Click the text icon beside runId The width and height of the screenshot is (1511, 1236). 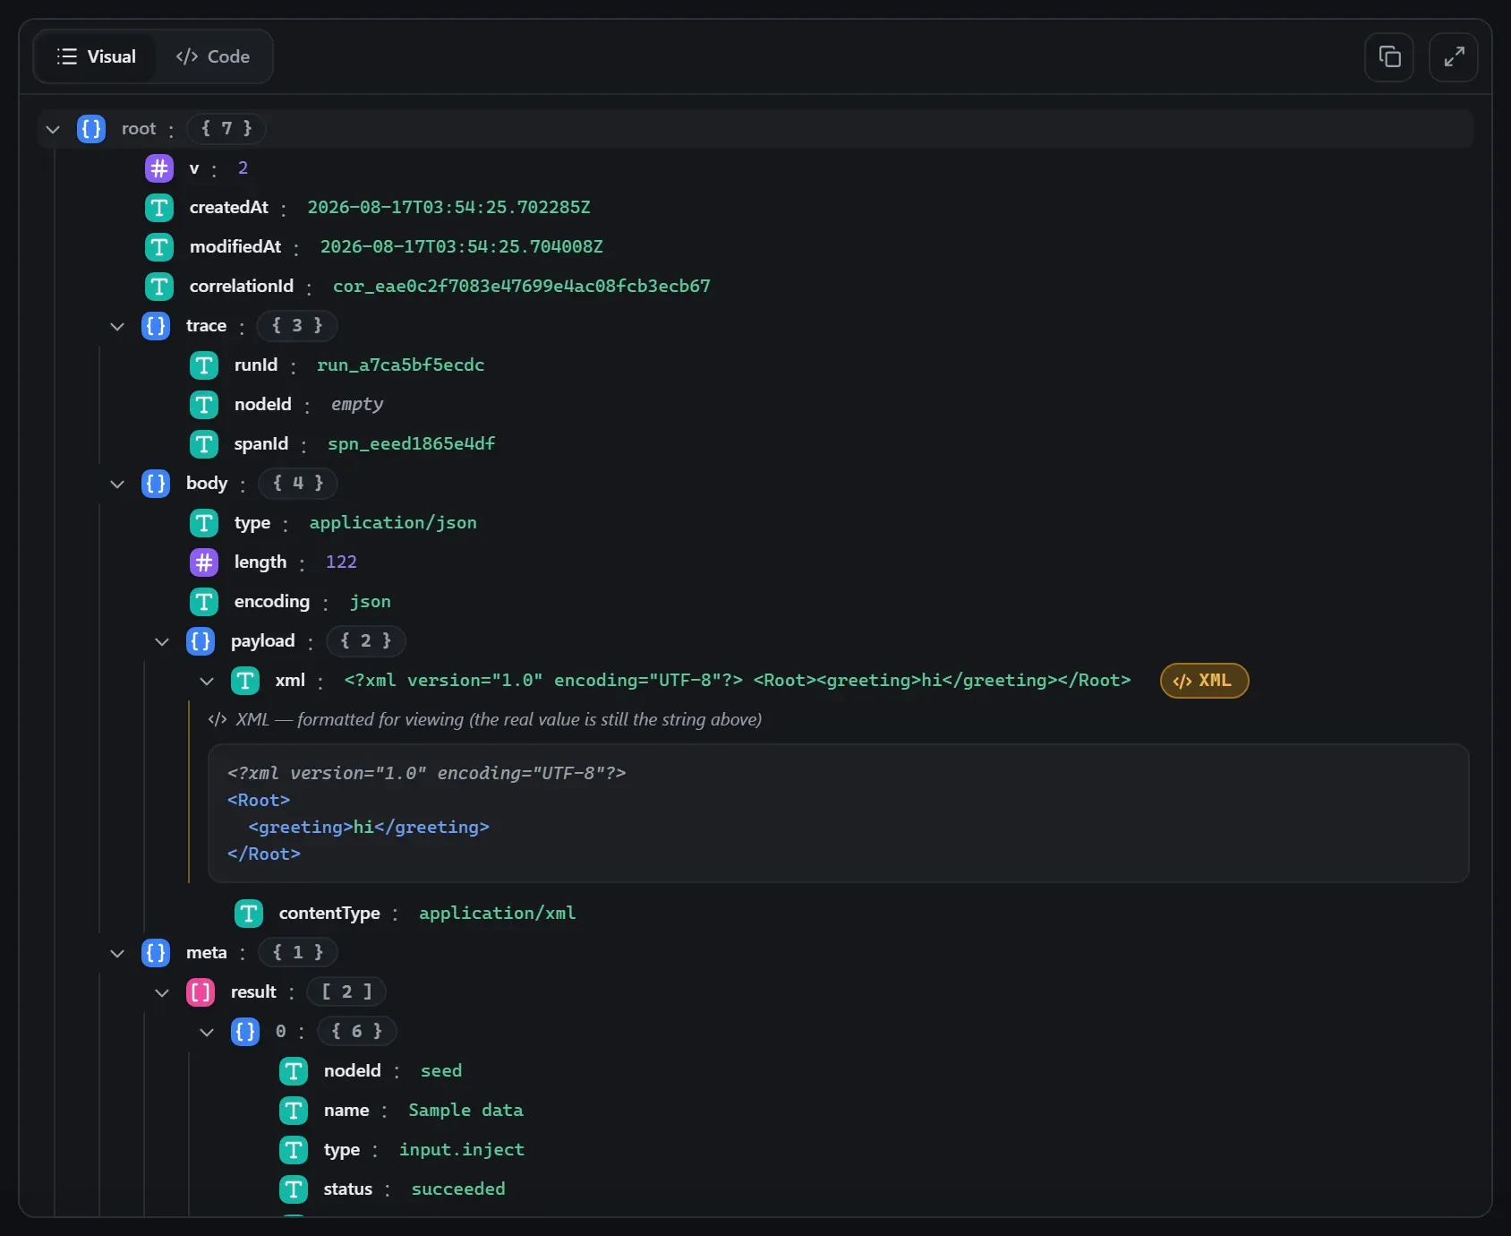204,365
